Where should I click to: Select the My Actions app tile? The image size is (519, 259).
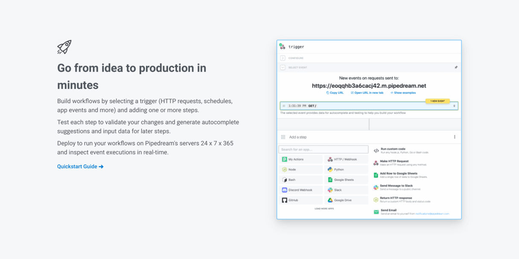click(x=300, y=159)
